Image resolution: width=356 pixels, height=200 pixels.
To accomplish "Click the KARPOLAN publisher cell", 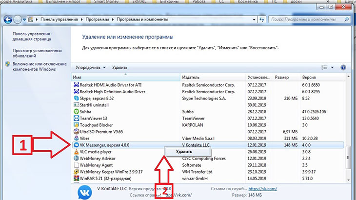I will (x=193, y=125).
